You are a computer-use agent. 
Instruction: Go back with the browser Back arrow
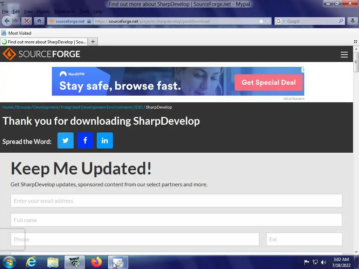click(x=7, y=21)
